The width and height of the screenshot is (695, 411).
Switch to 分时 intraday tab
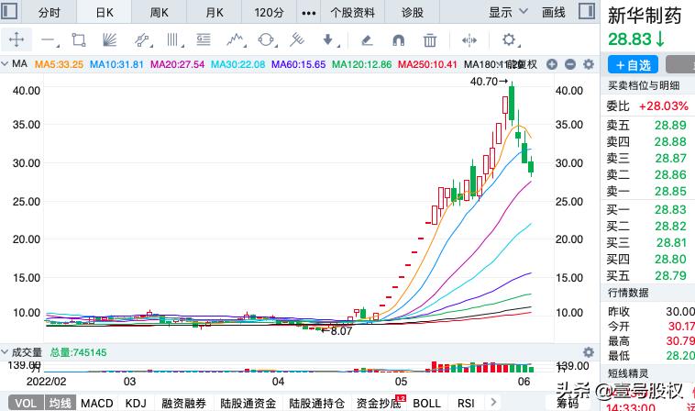(49, 13)
